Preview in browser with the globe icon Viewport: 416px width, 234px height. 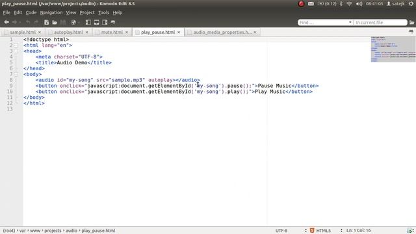coord(73,22)
